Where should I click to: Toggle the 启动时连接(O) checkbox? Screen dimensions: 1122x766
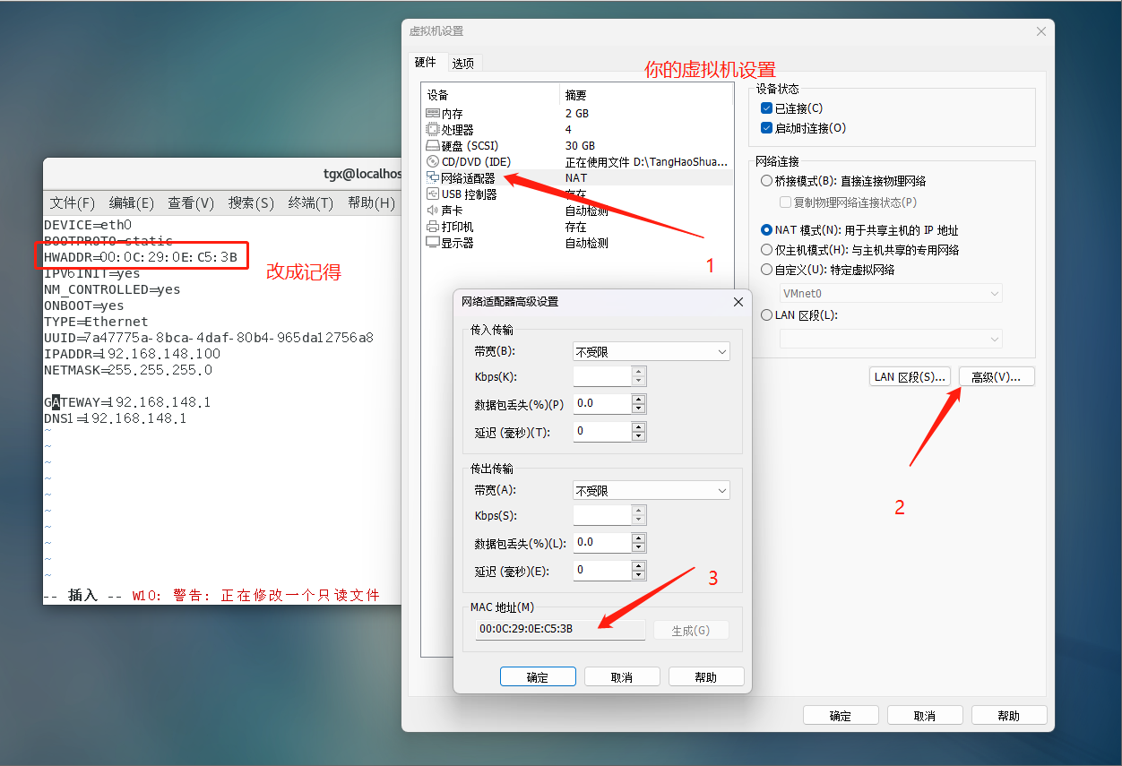click(766, 128)
